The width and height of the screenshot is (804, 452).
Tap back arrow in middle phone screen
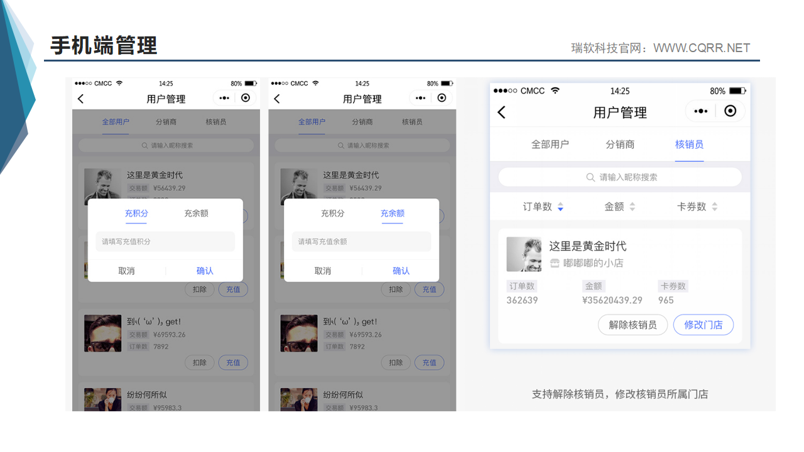(277, 99)
